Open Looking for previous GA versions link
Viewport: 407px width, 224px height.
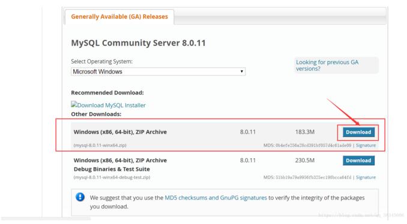tap(327, 65)
